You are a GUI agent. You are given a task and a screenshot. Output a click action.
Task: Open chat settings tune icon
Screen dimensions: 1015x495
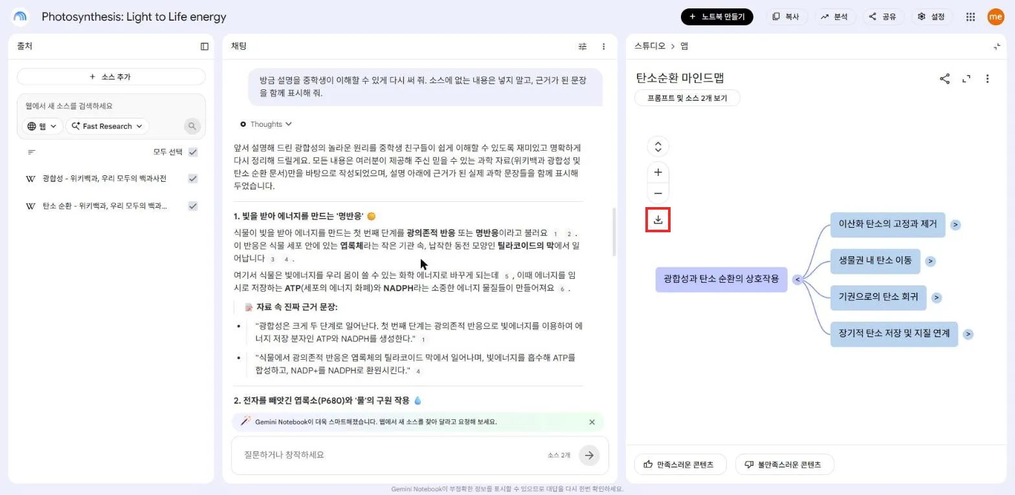583,46
